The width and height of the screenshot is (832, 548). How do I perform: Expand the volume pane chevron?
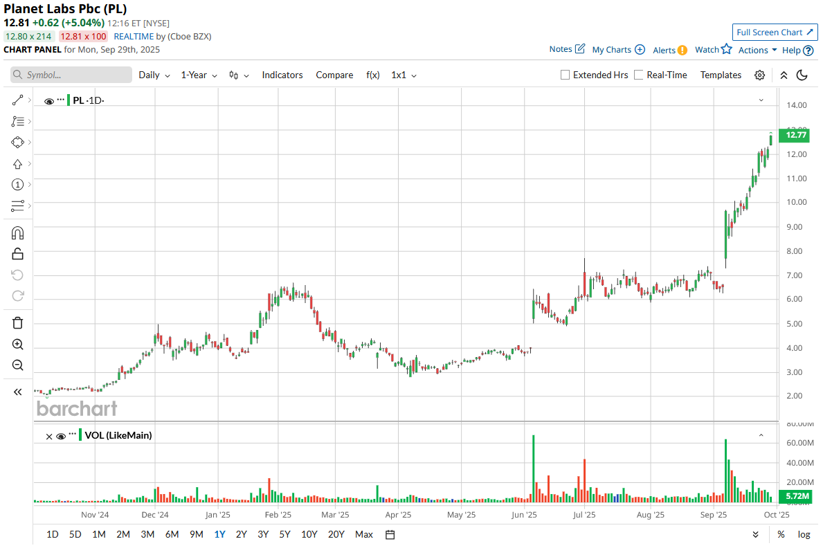pos(761,435)
